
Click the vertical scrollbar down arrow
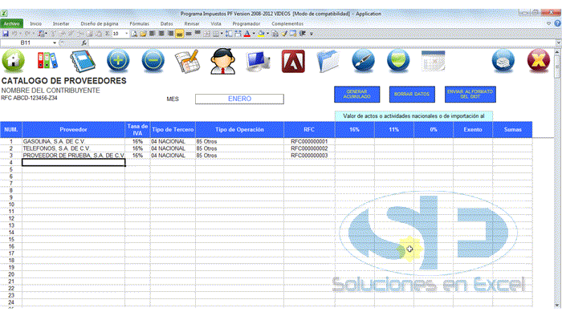[x=557, y=306]
